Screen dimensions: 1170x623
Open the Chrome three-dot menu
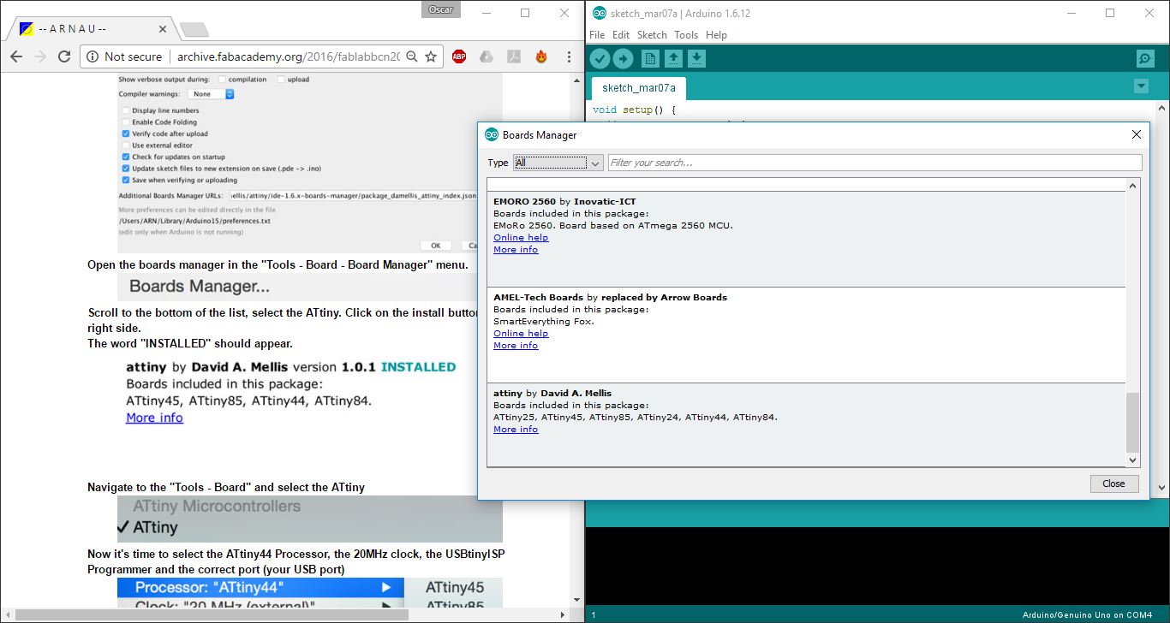[x=569, y=56]
